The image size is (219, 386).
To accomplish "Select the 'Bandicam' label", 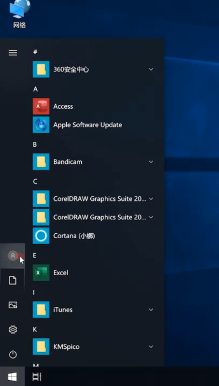I will pyautogui.click(x=68, y=162).
